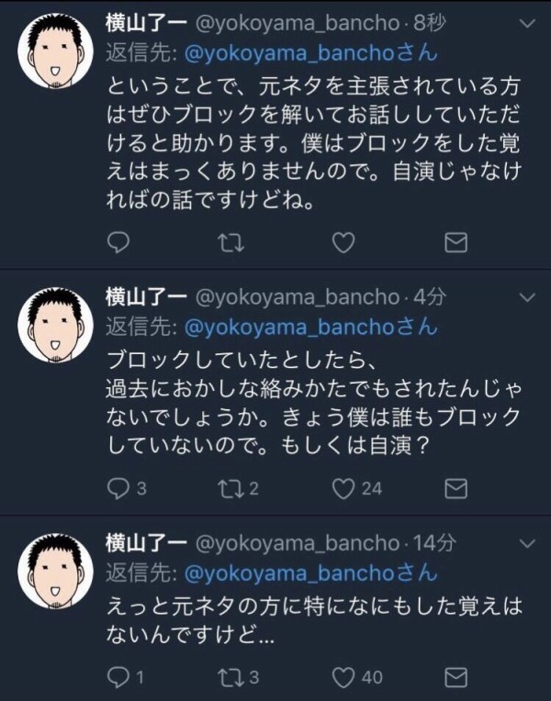Like the 8秒 tweet
This screenshot has height=701, width=551.
(343, 241)
